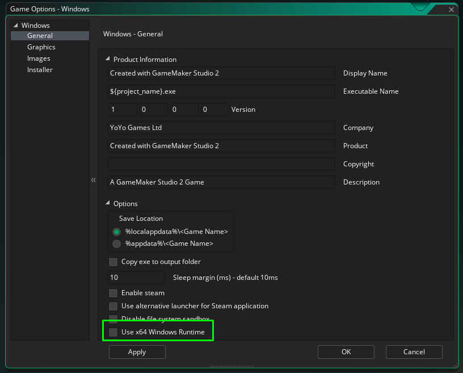The height and width of the screenshot is (373, 463).
Task: Select the %appdata%\<Game Name> save location
Action: [116, 244]
